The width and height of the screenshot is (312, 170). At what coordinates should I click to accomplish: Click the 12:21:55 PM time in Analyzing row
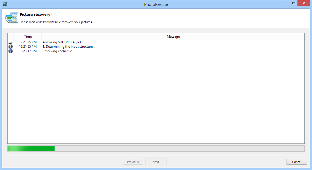coord(28,42)
